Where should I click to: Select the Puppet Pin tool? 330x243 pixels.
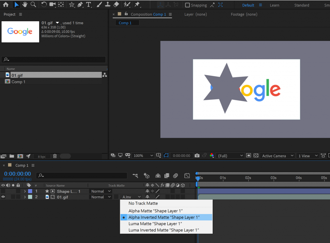137,5
